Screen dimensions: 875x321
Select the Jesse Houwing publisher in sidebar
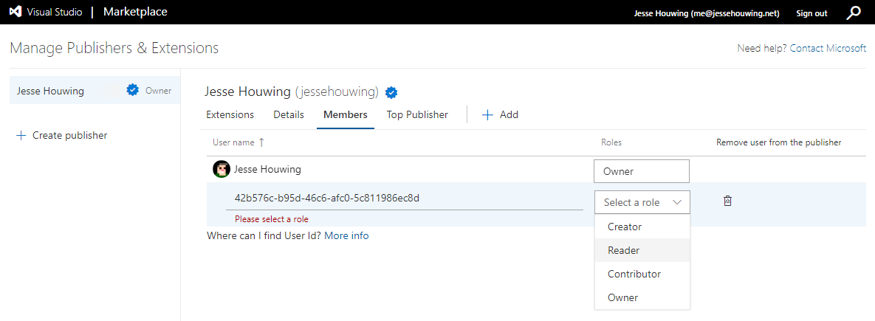[x=95, y=91]
